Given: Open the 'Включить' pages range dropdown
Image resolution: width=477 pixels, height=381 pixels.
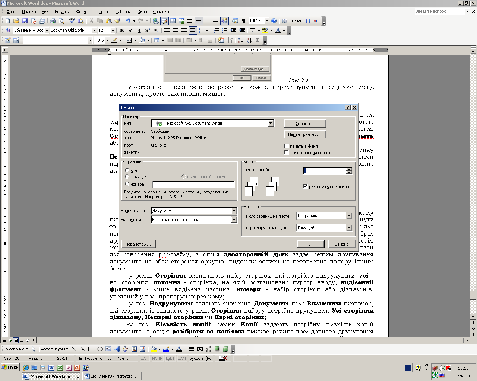Looking at the screenshot, I should point(234,220).
